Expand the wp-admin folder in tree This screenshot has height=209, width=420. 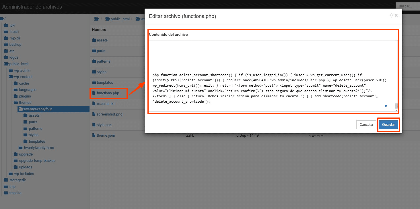tap(22, 70)
